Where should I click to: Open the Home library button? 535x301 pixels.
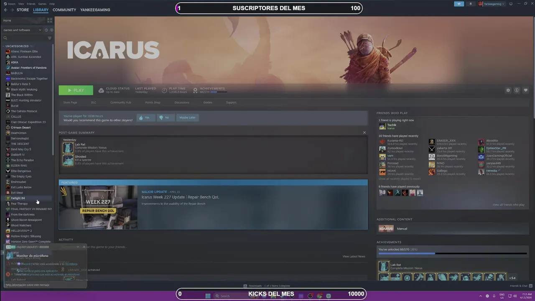tap(23, 20)
